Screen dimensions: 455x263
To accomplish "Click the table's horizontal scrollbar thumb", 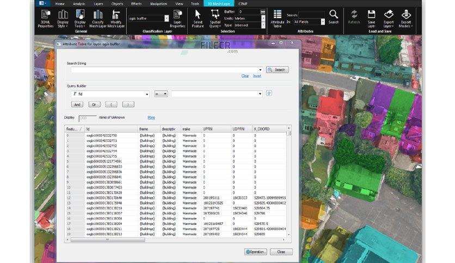I will (108, 240).
